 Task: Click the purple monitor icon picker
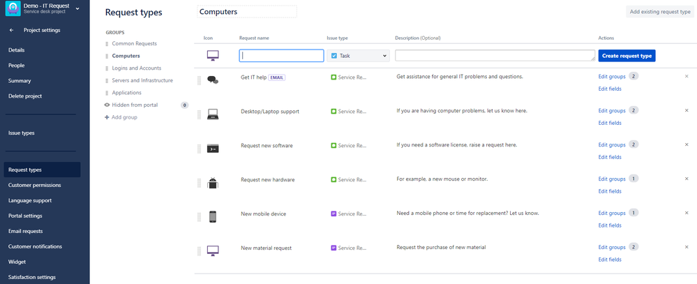pyautogui.click(x=213, y=56)
